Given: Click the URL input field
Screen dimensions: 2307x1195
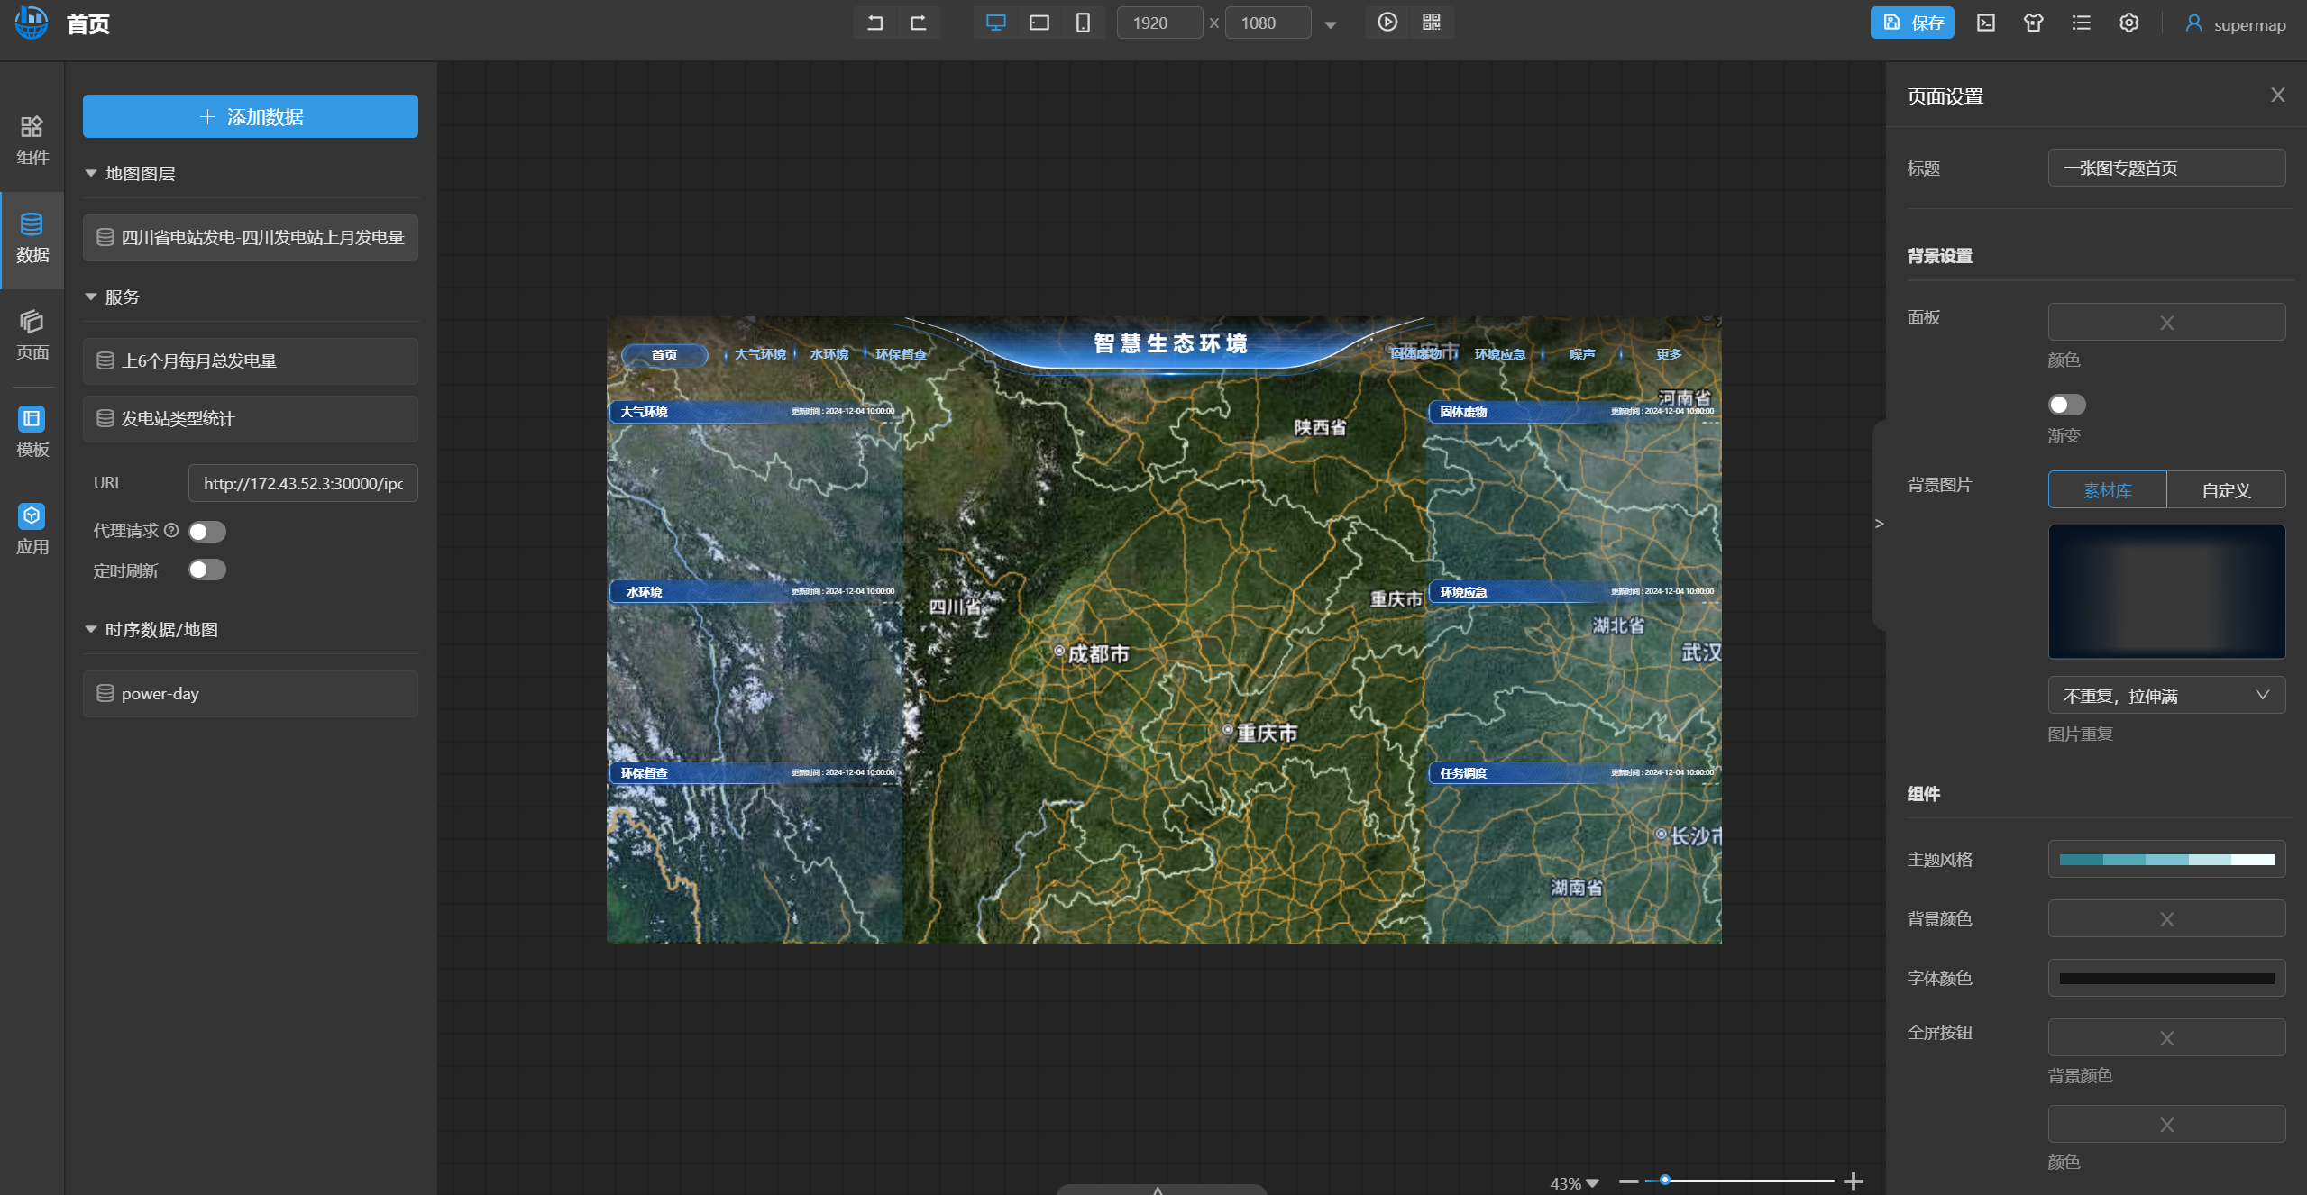Looking at the screenshot, I should (303, 483).
